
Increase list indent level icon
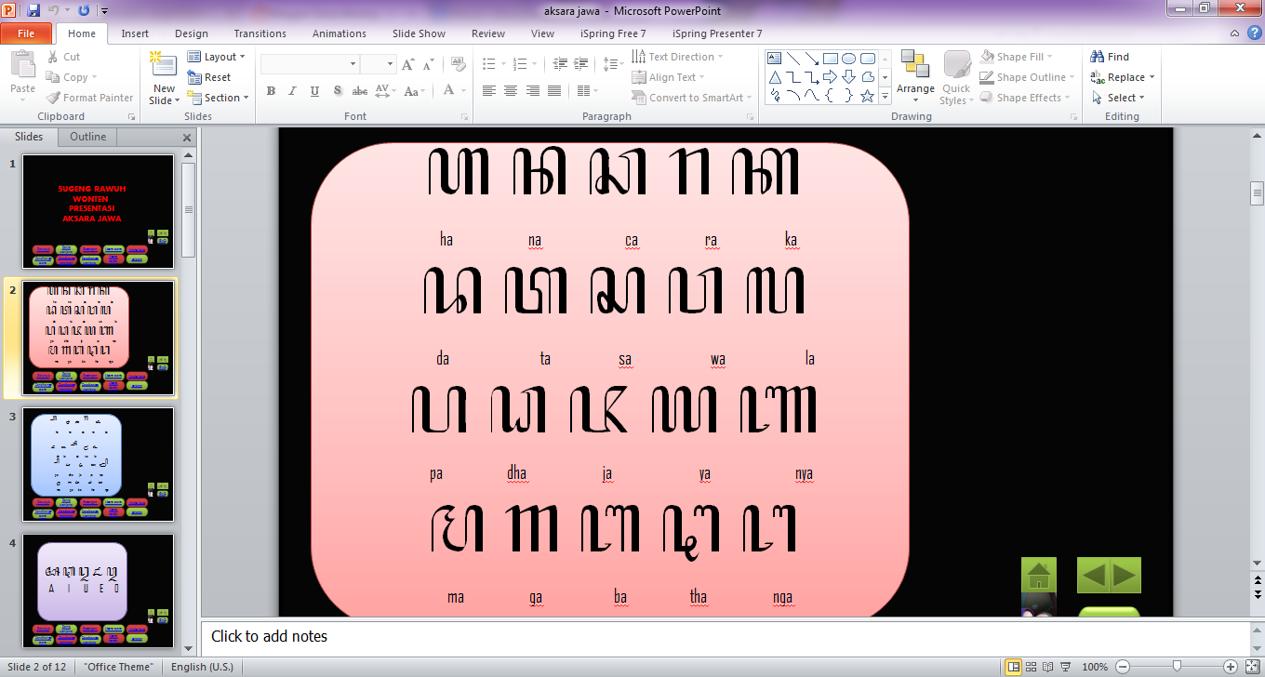pyautogui.click(x=581, y=64)
